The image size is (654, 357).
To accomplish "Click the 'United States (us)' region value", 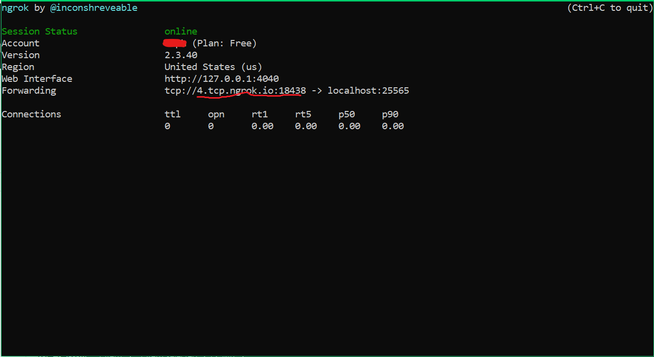I will click(x=213, y=67).
